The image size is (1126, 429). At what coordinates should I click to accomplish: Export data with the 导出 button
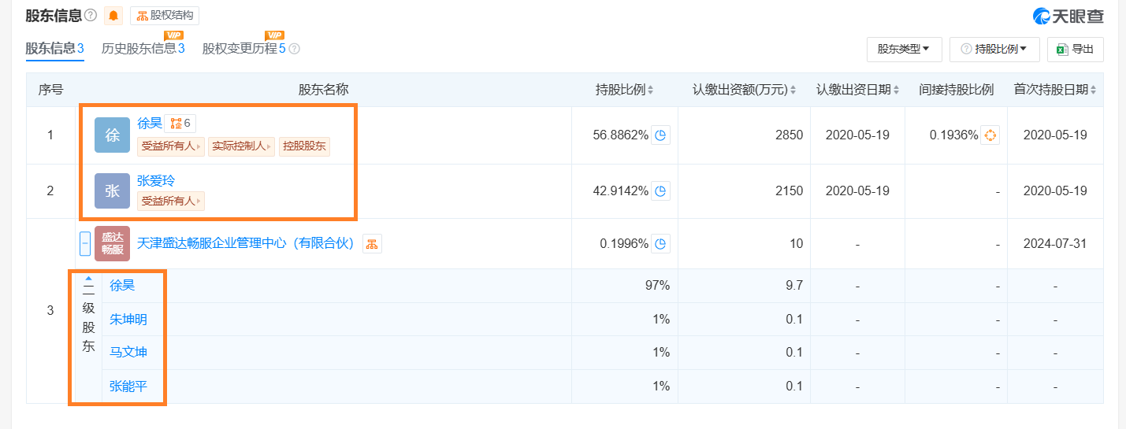coord(1076,49)
